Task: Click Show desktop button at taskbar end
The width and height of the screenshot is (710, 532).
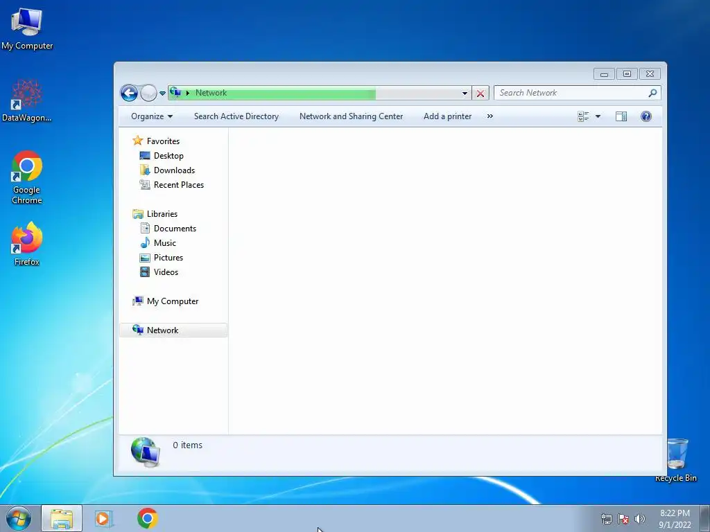Action: pos(705,518)
